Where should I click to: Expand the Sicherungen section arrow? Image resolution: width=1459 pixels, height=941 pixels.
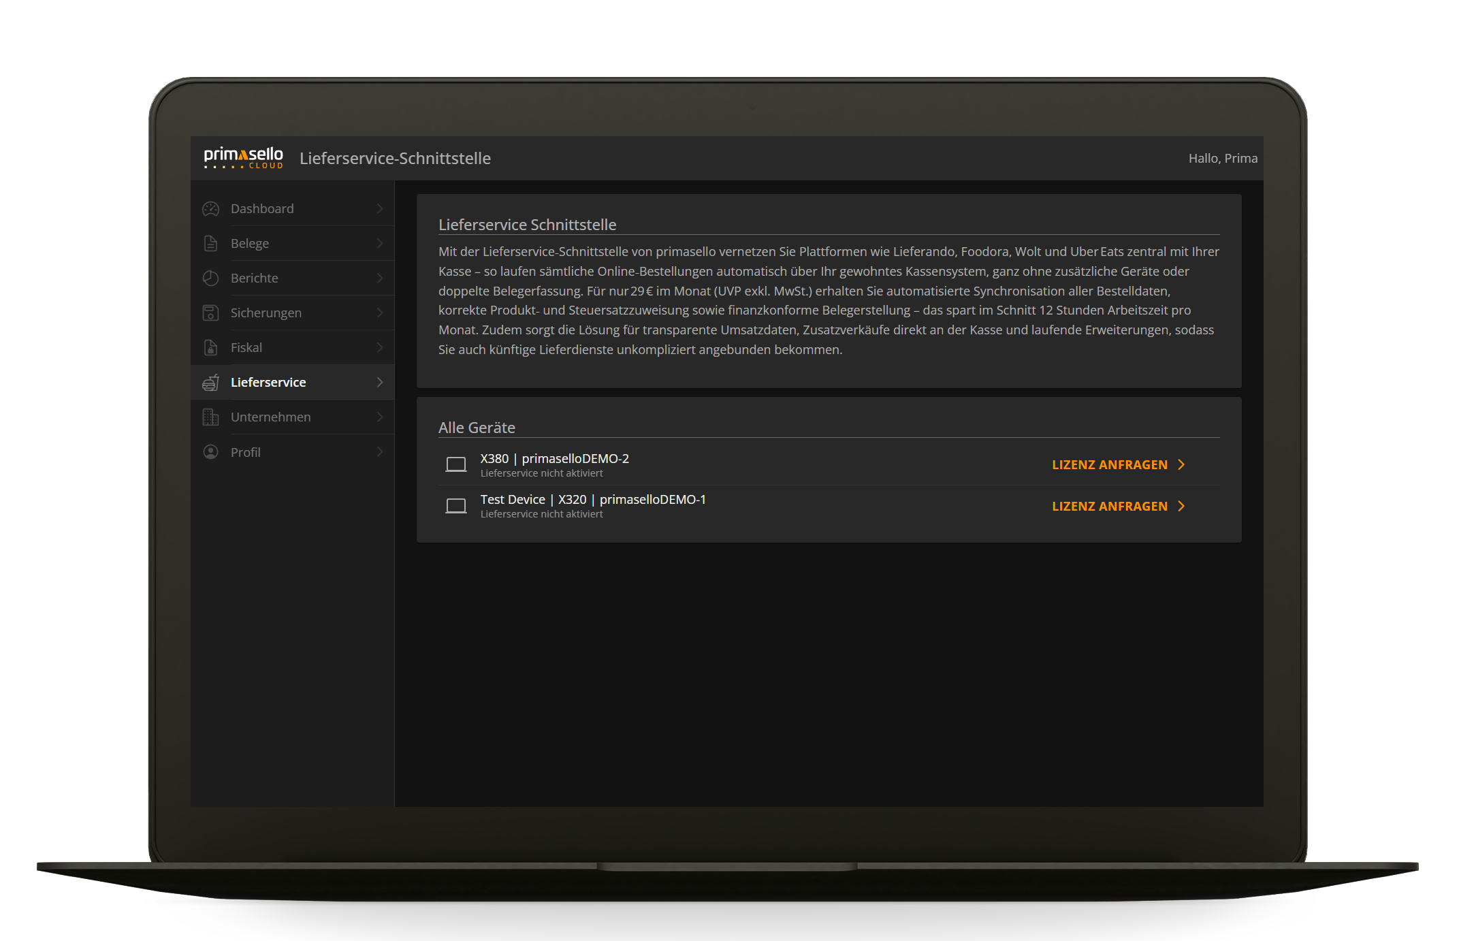pos(380,313)
